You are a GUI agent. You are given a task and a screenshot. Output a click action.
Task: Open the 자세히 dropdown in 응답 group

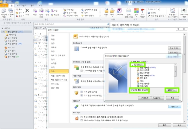pos(60,15)
